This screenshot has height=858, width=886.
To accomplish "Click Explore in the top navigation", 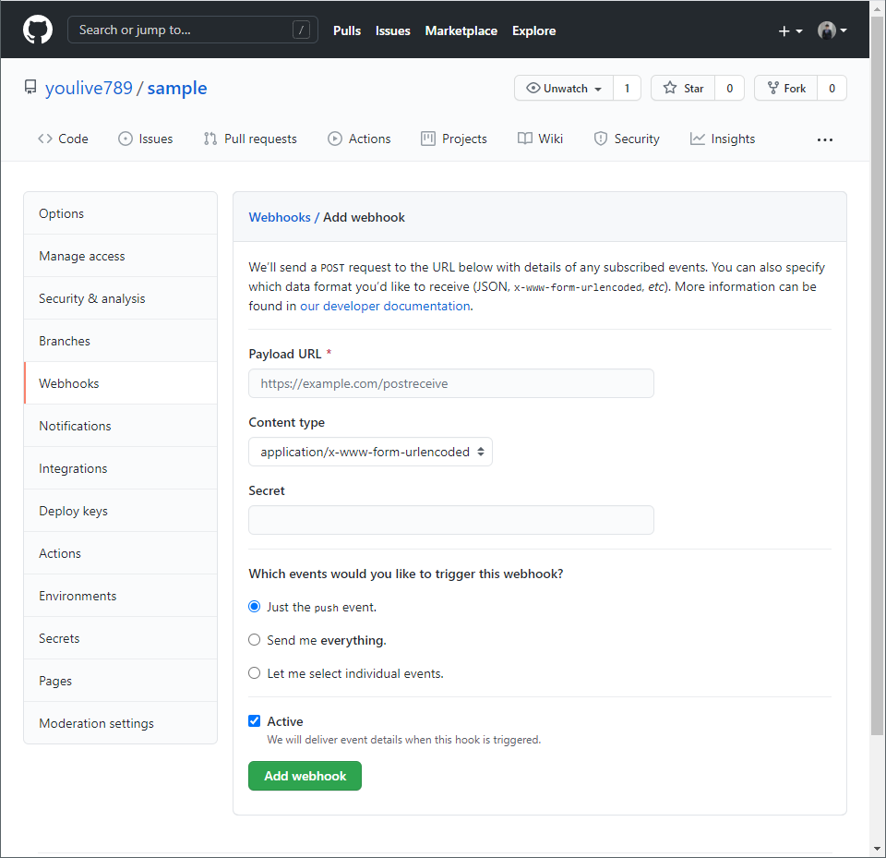I will point(534,30).
